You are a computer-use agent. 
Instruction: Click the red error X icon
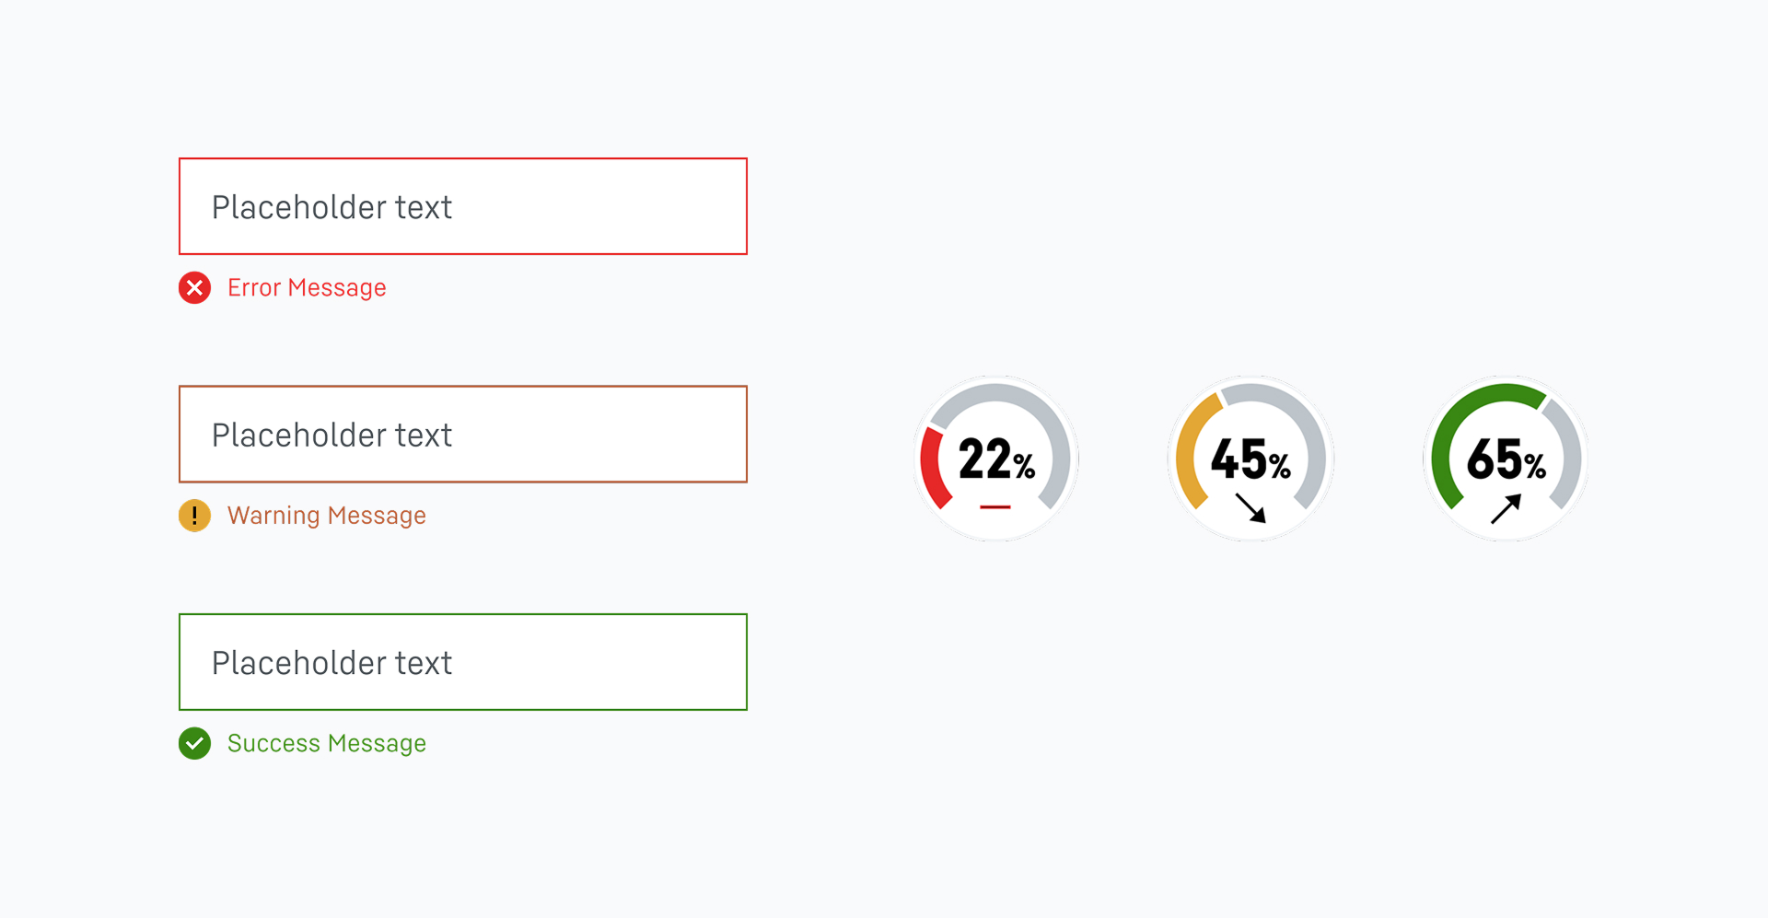click(x=194, y=288)
